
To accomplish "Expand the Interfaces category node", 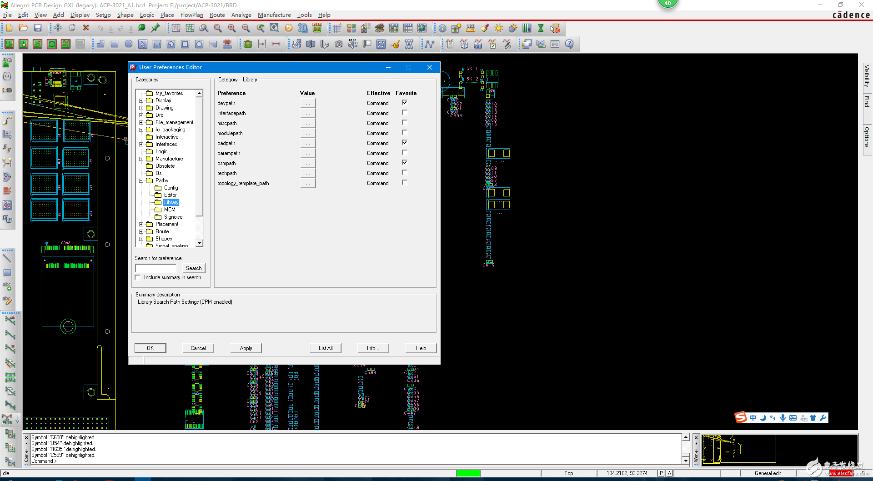I will pyautogui.click(x=141, y=144).
